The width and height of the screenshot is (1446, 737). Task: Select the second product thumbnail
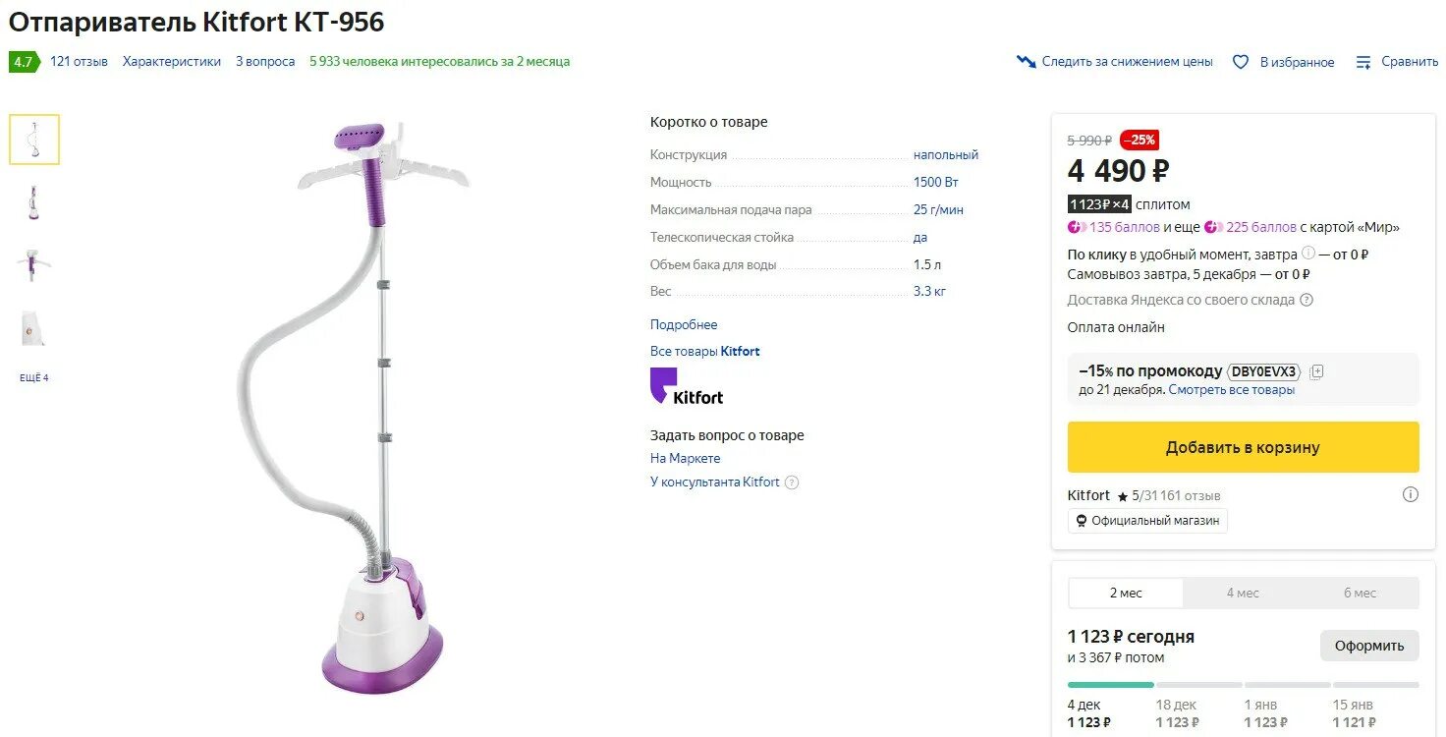point(34,201)
